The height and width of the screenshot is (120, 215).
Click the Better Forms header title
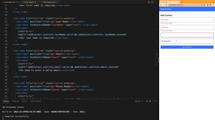click(166, 9)
